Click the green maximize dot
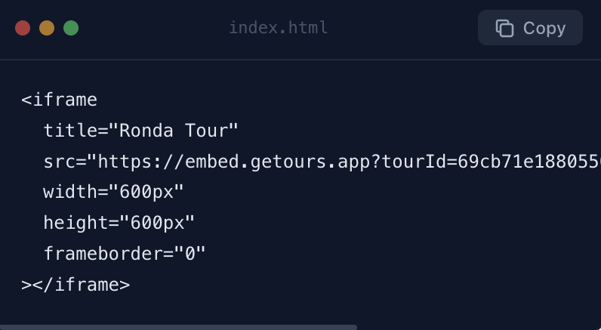Viewport: 601px width, 330px height. click(x=71, y=28)
